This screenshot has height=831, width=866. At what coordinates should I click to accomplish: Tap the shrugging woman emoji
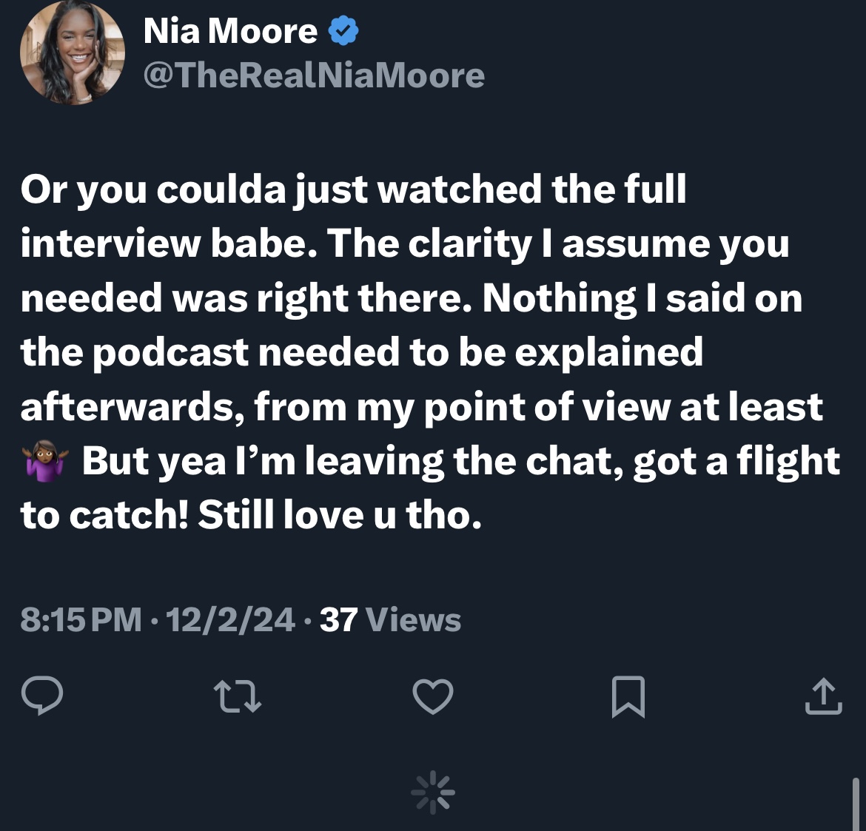coord(45,461)
